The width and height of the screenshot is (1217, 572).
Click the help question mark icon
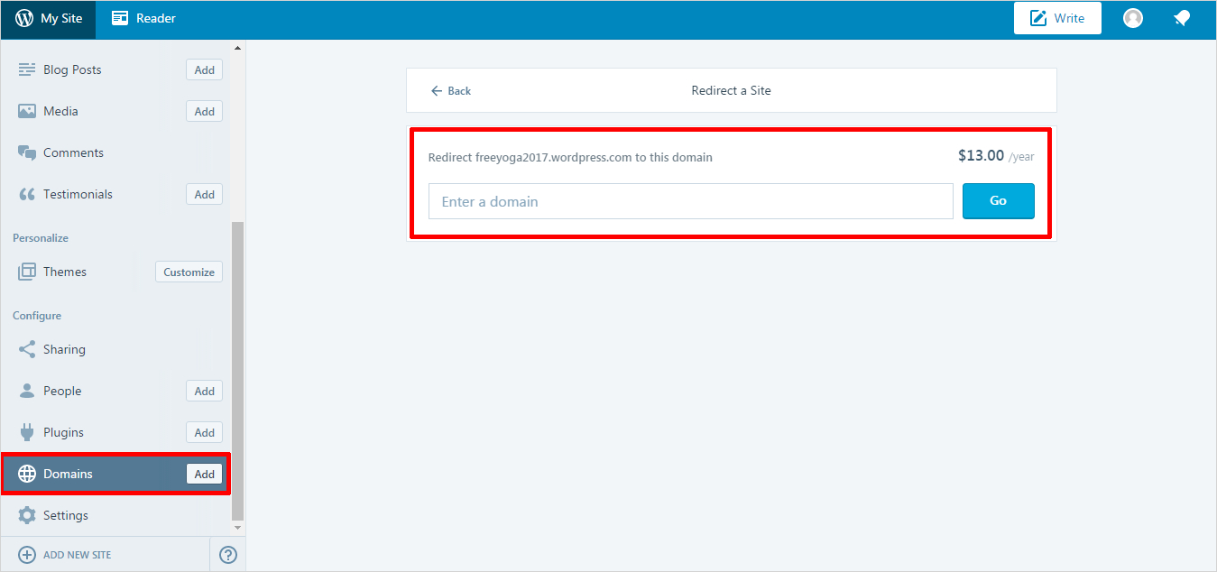pos(228,555)
